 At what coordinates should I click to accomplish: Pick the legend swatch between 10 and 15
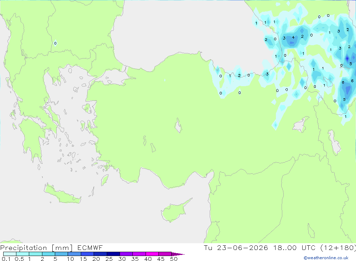(74, 254)
